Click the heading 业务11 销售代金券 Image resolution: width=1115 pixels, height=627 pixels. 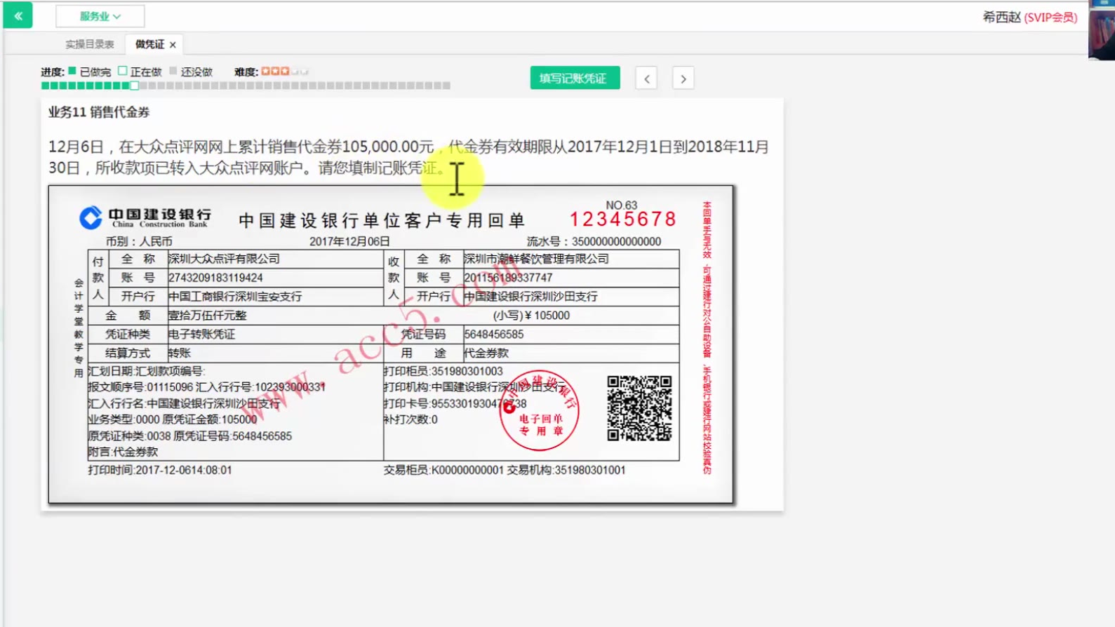99,112
